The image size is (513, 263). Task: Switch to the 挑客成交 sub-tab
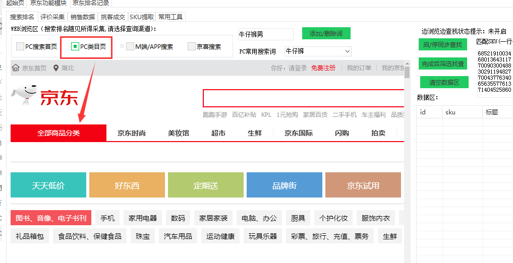coord(113,17)
